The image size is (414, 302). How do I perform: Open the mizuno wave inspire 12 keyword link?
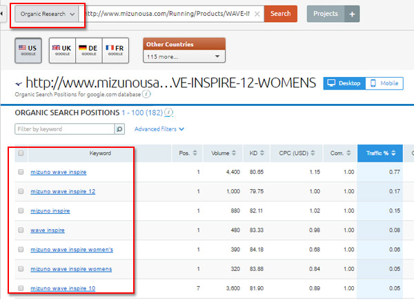tap(63, 191)
